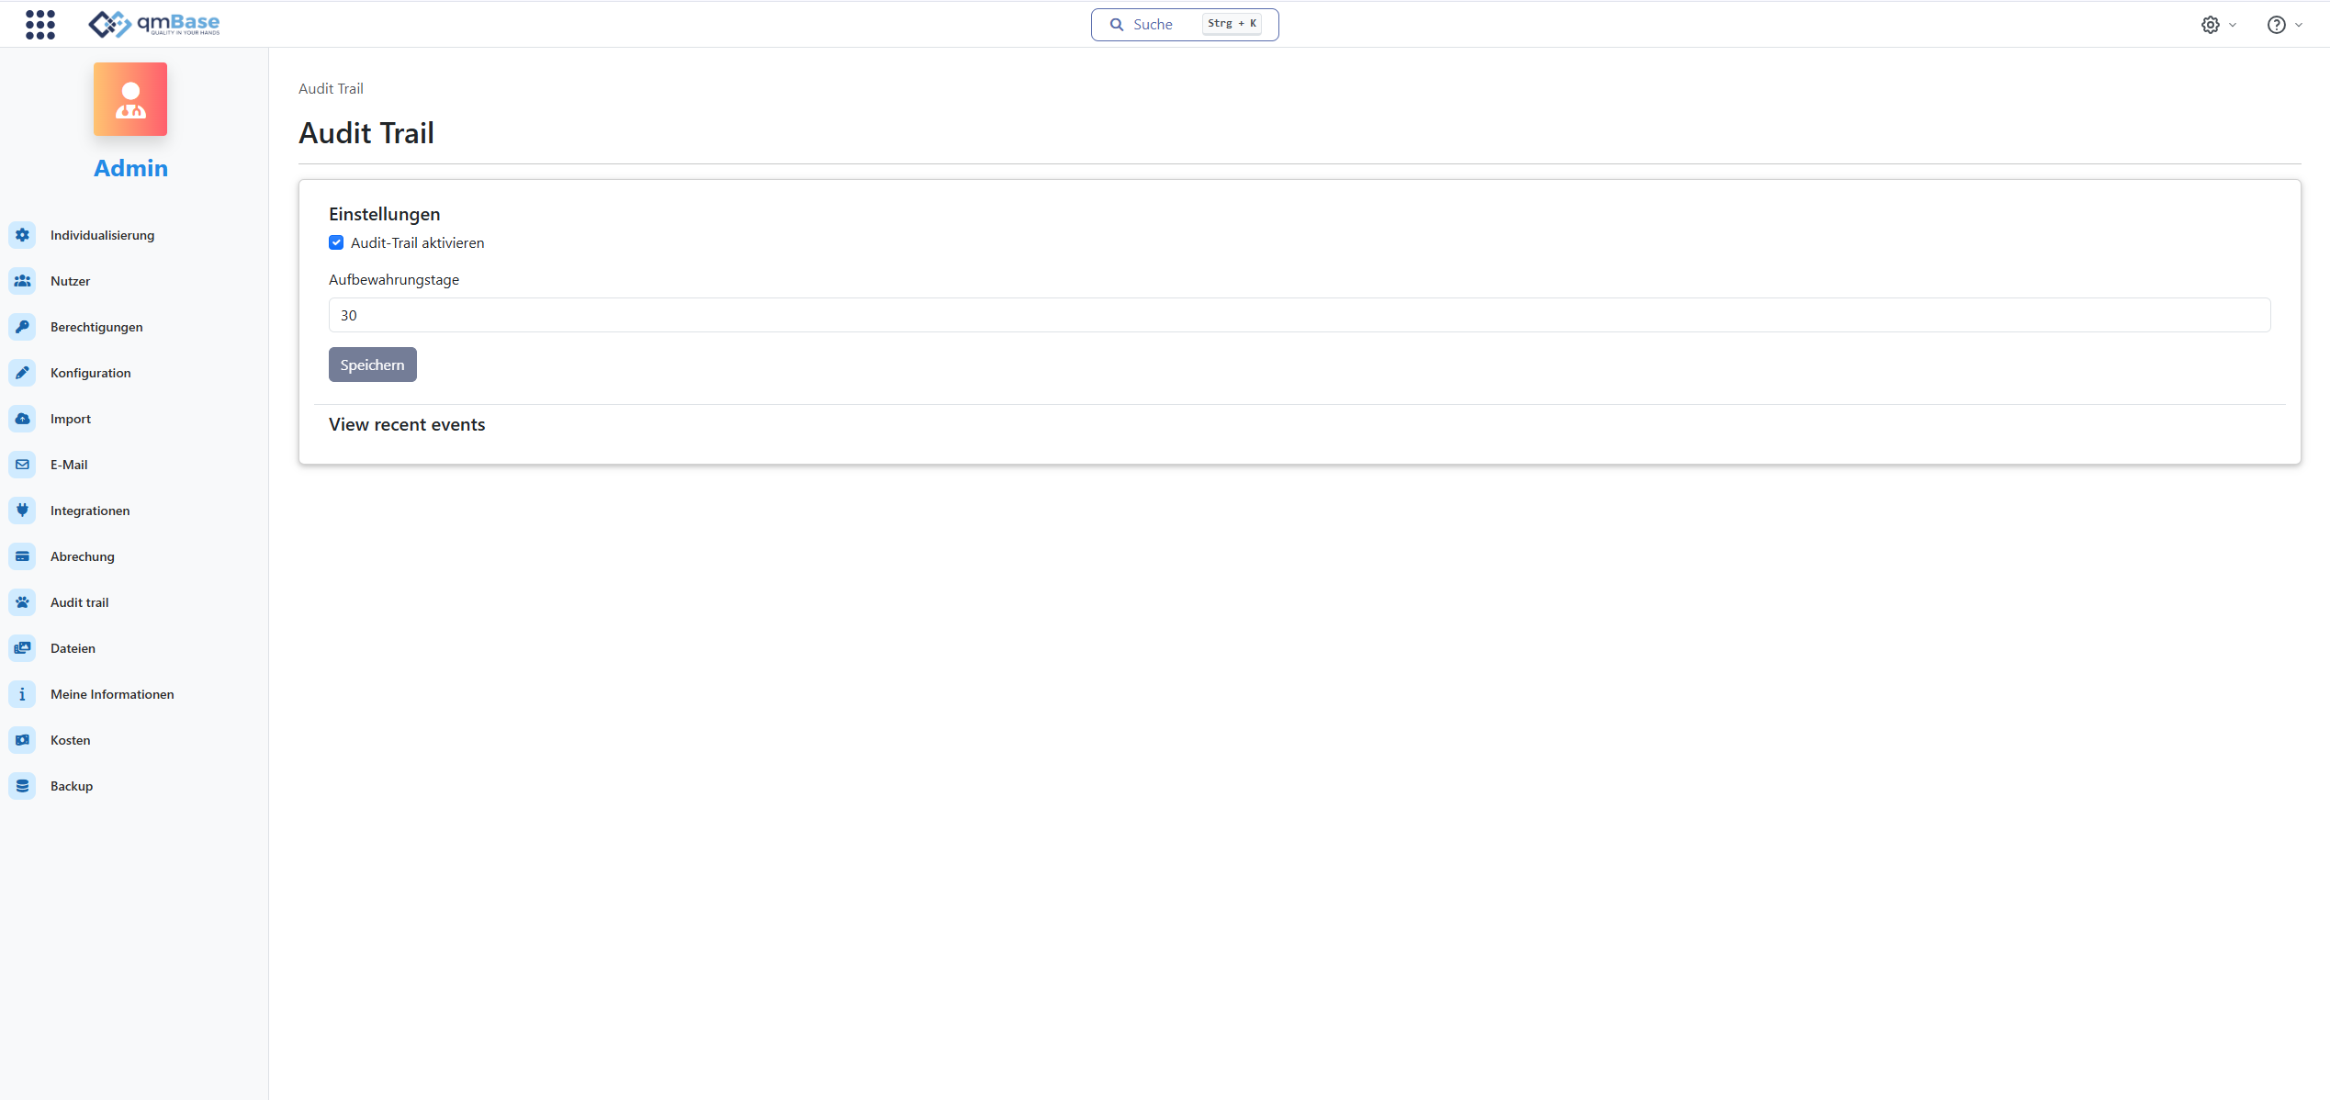Click the Meine Informationen info icon
2330x1100 pixels.
pyautogui.click(x=22, y=694)
